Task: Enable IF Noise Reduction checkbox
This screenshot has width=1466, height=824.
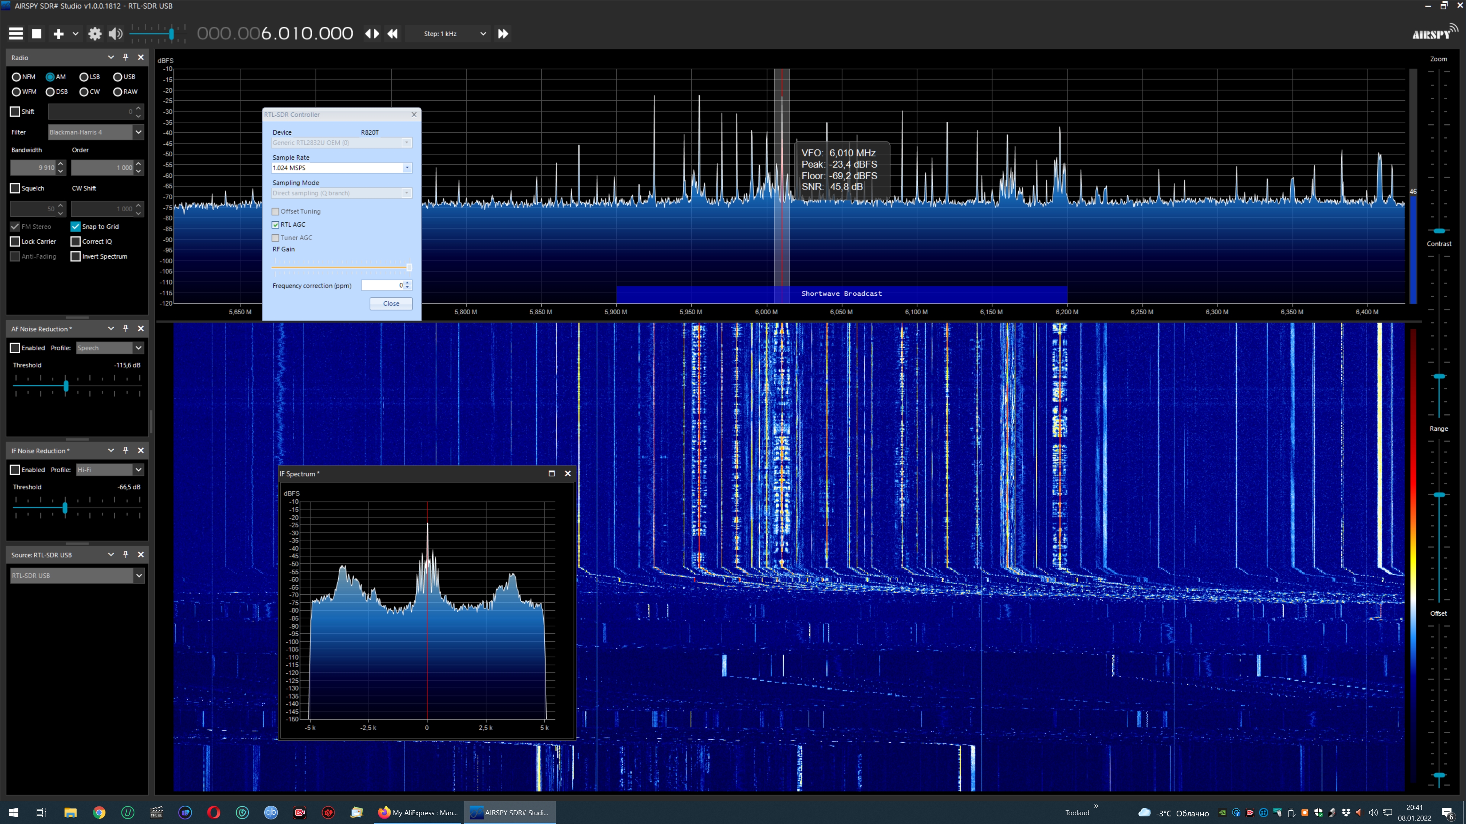Action: pyautogui.click(x=15, y=469)
